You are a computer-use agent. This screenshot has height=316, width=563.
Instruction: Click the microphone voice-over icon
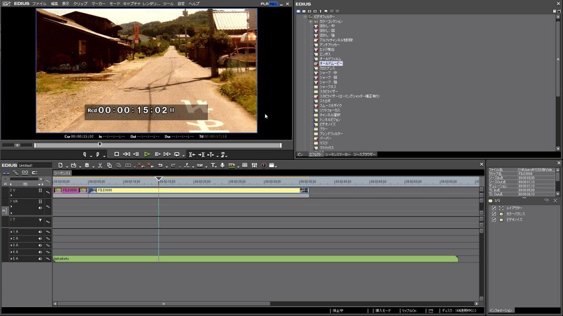[222, 165]
